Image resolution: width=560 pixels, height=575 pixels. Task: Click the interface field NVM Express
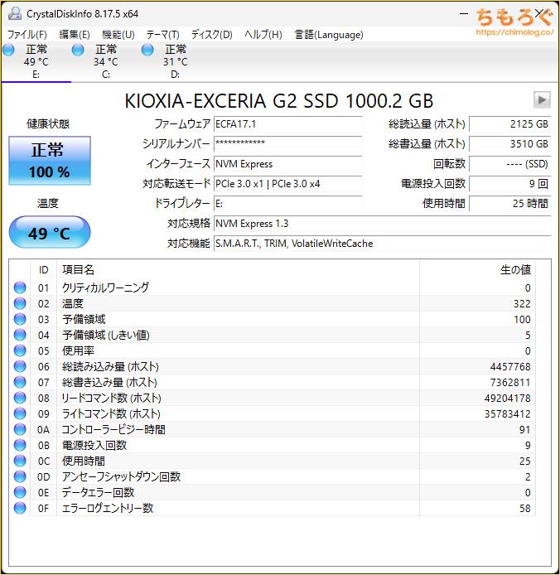point(288,163)
